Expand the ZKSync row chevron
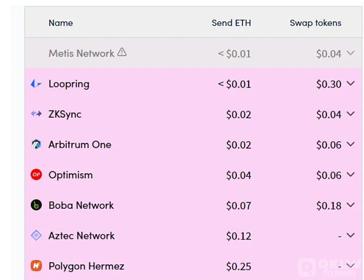 [351, 113]
